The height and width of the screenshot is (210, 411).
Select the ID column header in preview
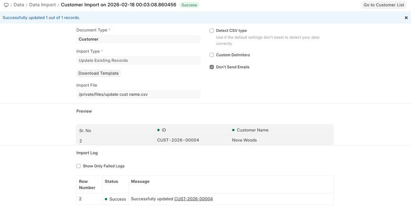164,130
